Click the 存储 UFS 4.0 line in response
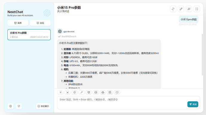The width and height of the screenshot is (206, 115). tap(80, 61)
